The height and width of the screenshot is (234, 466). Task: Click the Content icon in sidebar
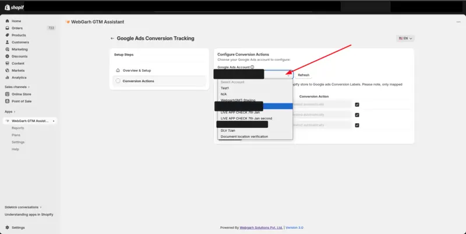[x=8, y=64]
